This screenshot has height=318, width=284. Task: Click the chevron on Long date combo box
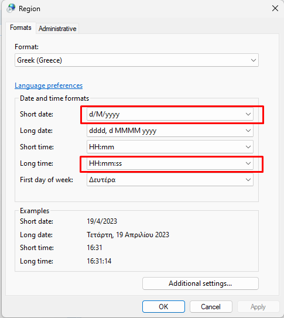click(x=248, y=131)
